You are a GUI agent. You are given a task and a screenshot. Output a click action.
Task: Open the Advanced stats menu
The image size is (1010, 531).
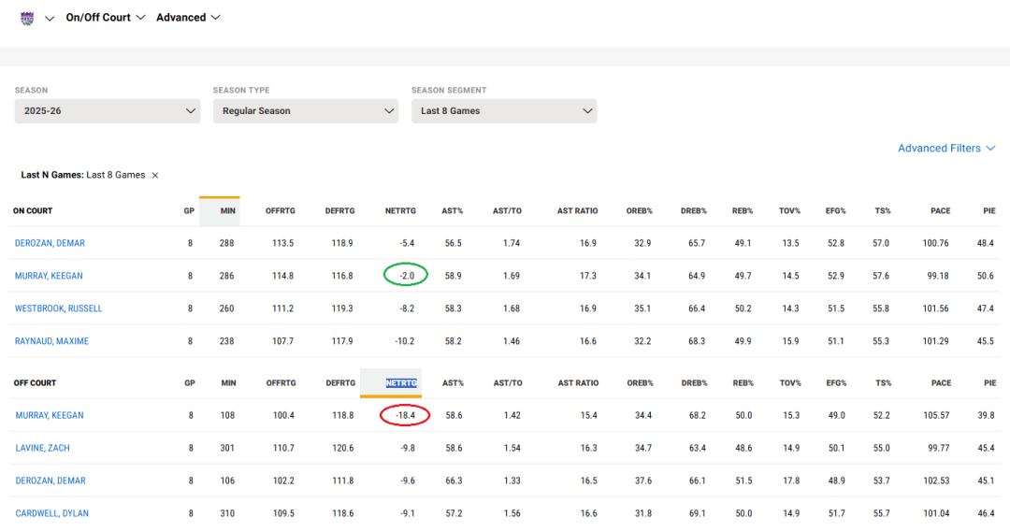click(188, 18)
